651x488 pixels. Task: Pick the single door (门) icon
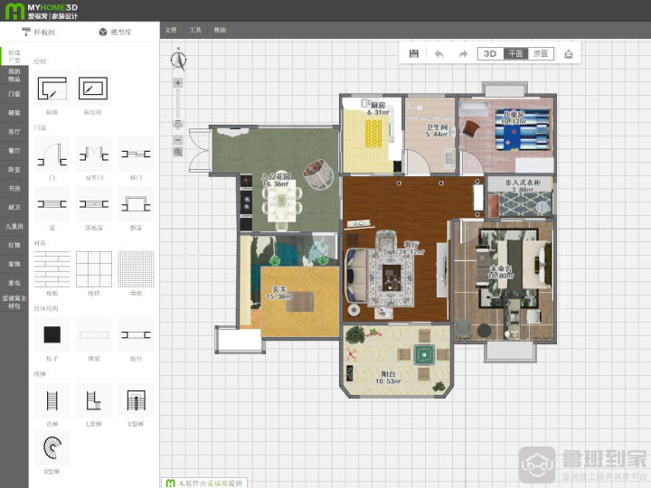[52, 155]
